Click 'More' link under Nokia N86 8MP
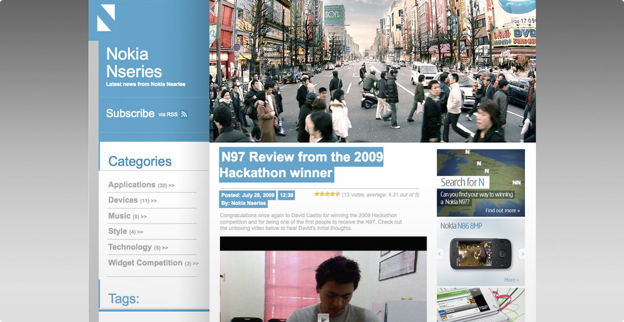Screen dimensions: 624x322 tap(511, 280)
